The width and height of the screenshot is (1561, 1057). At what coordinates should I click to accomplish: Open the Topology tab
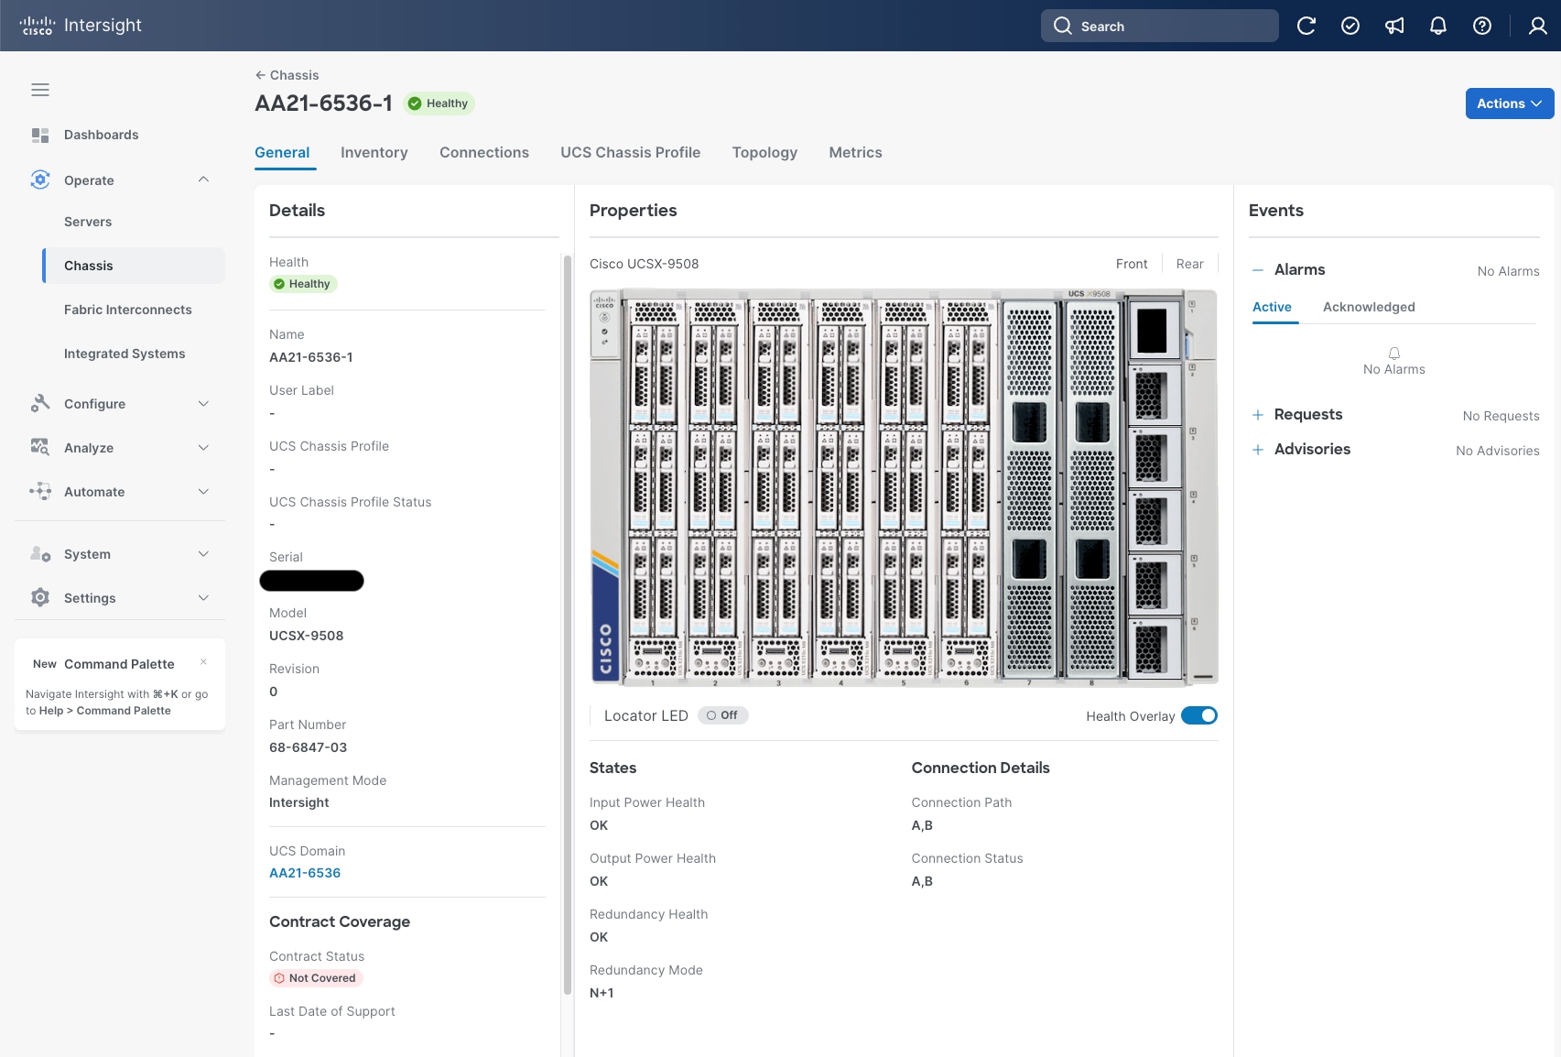(764, 152)
